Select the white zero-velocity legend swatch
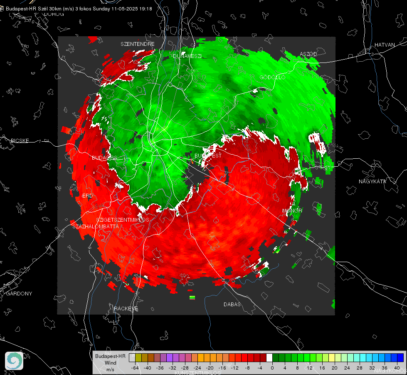This screenshot has width=407, height=375. point(269,357)
